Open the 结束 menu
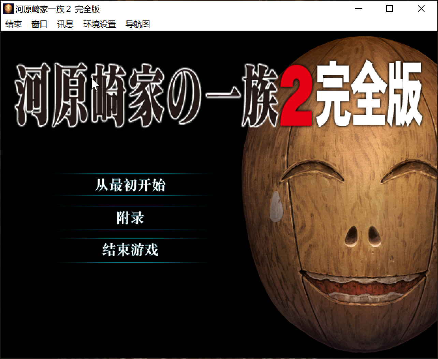The image size is (438, 359). point(14,24)
